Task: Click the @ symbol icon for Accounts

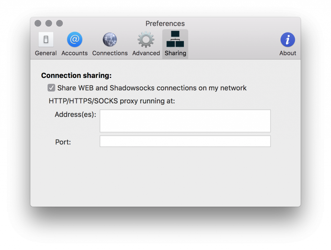Action: click(74, 39)
